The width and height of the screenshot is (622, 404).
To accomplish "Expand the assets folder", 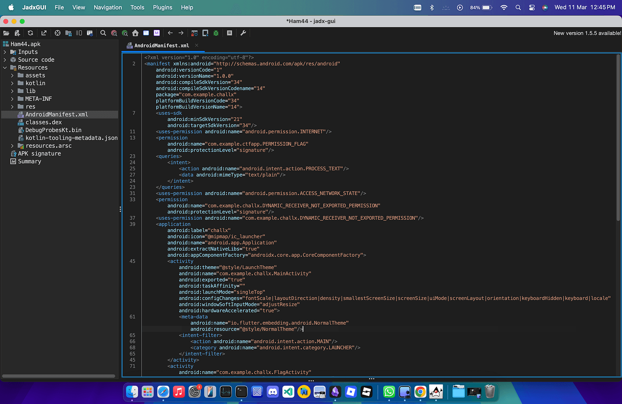I will click(12, 75).
